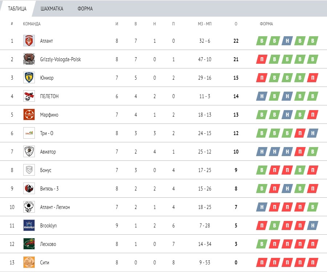Image resolution: width=327 pixels, height=272 pixels.
Task: Open the Атлант - Легион team link
Action: click(55, 207)
